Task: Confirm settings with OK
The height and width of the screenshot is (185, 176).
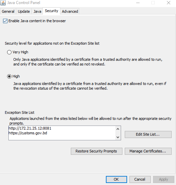Action: tap(116, 179)
